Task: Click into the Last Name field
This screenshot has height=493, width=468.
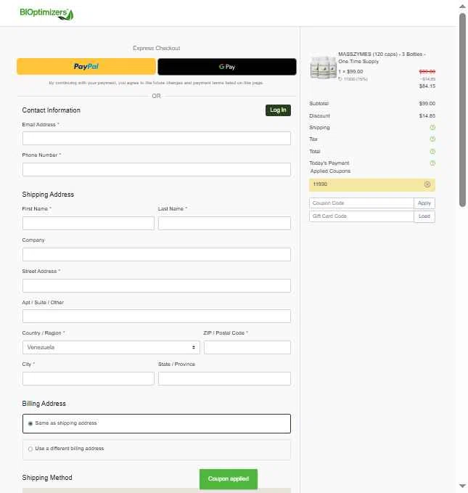Action: point(224,223)
